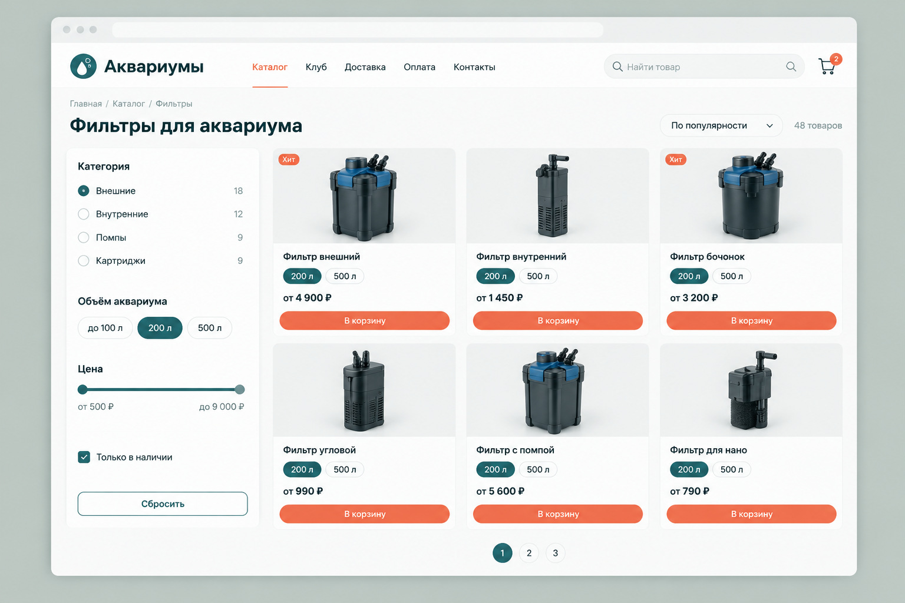Open Фильтр угловой product image

tap(364, 390)
